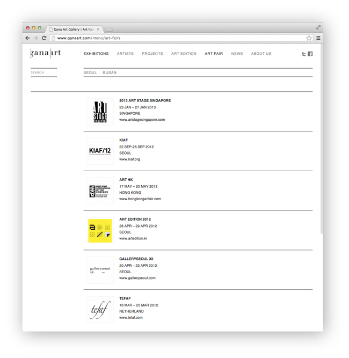Visit www.artstagesingapore.com link
The width and height of the screenshot is (349, 358).
click(142, 120)
